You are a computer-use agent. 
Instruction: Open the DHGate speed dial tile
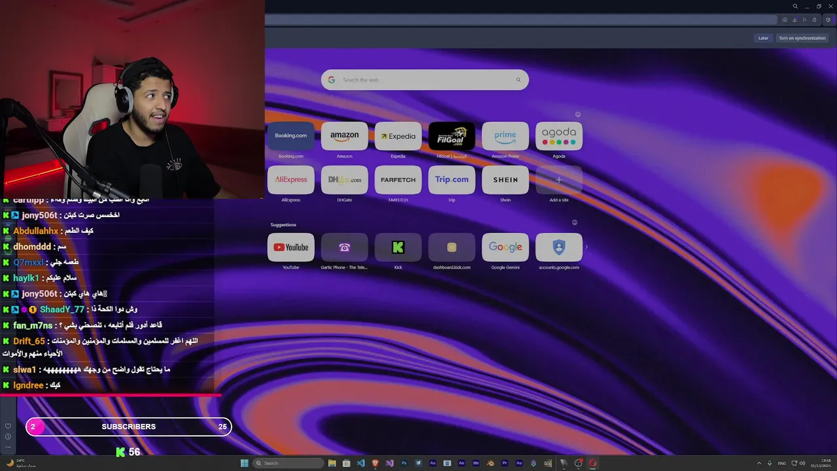point(345,180)
